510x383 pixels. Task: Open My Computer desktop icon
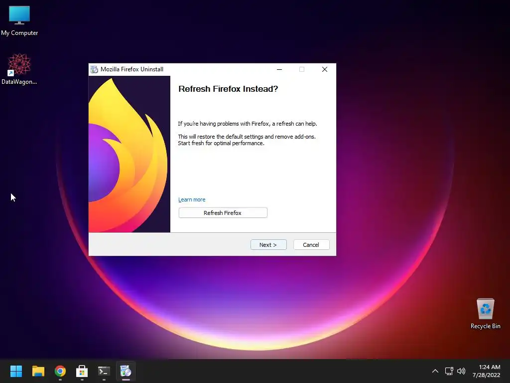click(x=19, y=20)
